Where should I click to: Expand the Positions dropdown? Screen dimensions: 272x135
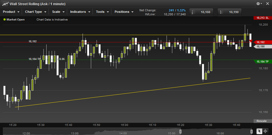pos(124,12)
